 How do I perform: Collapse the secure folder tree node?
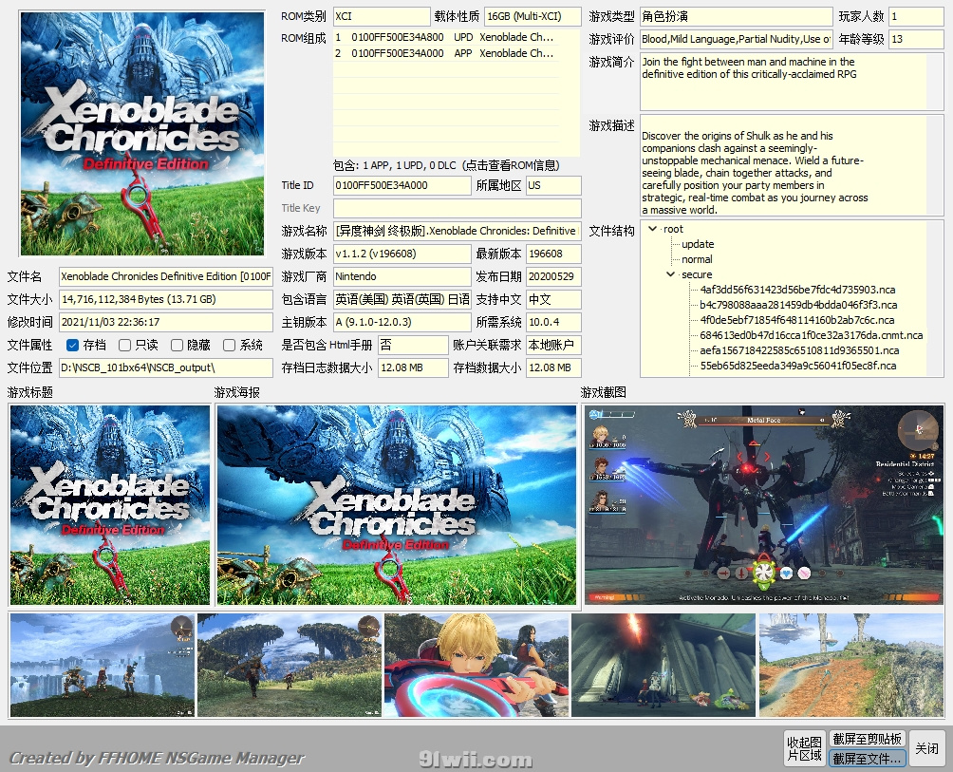tap(671, 274)
